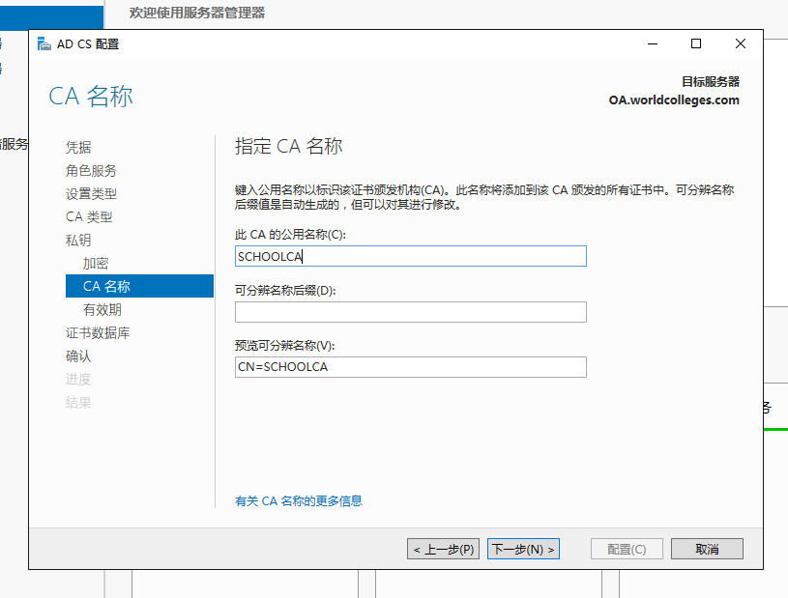Image resolution: width=788 pixels, height=598 pixels.
Task: Click the AD CS 配置 window icon
Action: point(43,43)
